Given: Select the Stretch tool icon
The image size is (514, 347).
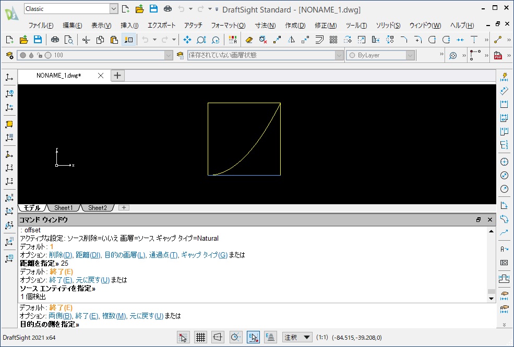Looking at the screenshot, I should point(375,40).
